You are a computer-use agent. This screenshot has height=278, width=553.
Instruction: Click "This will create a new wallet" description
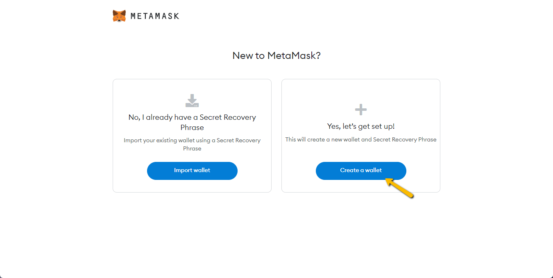click(322, 139)
